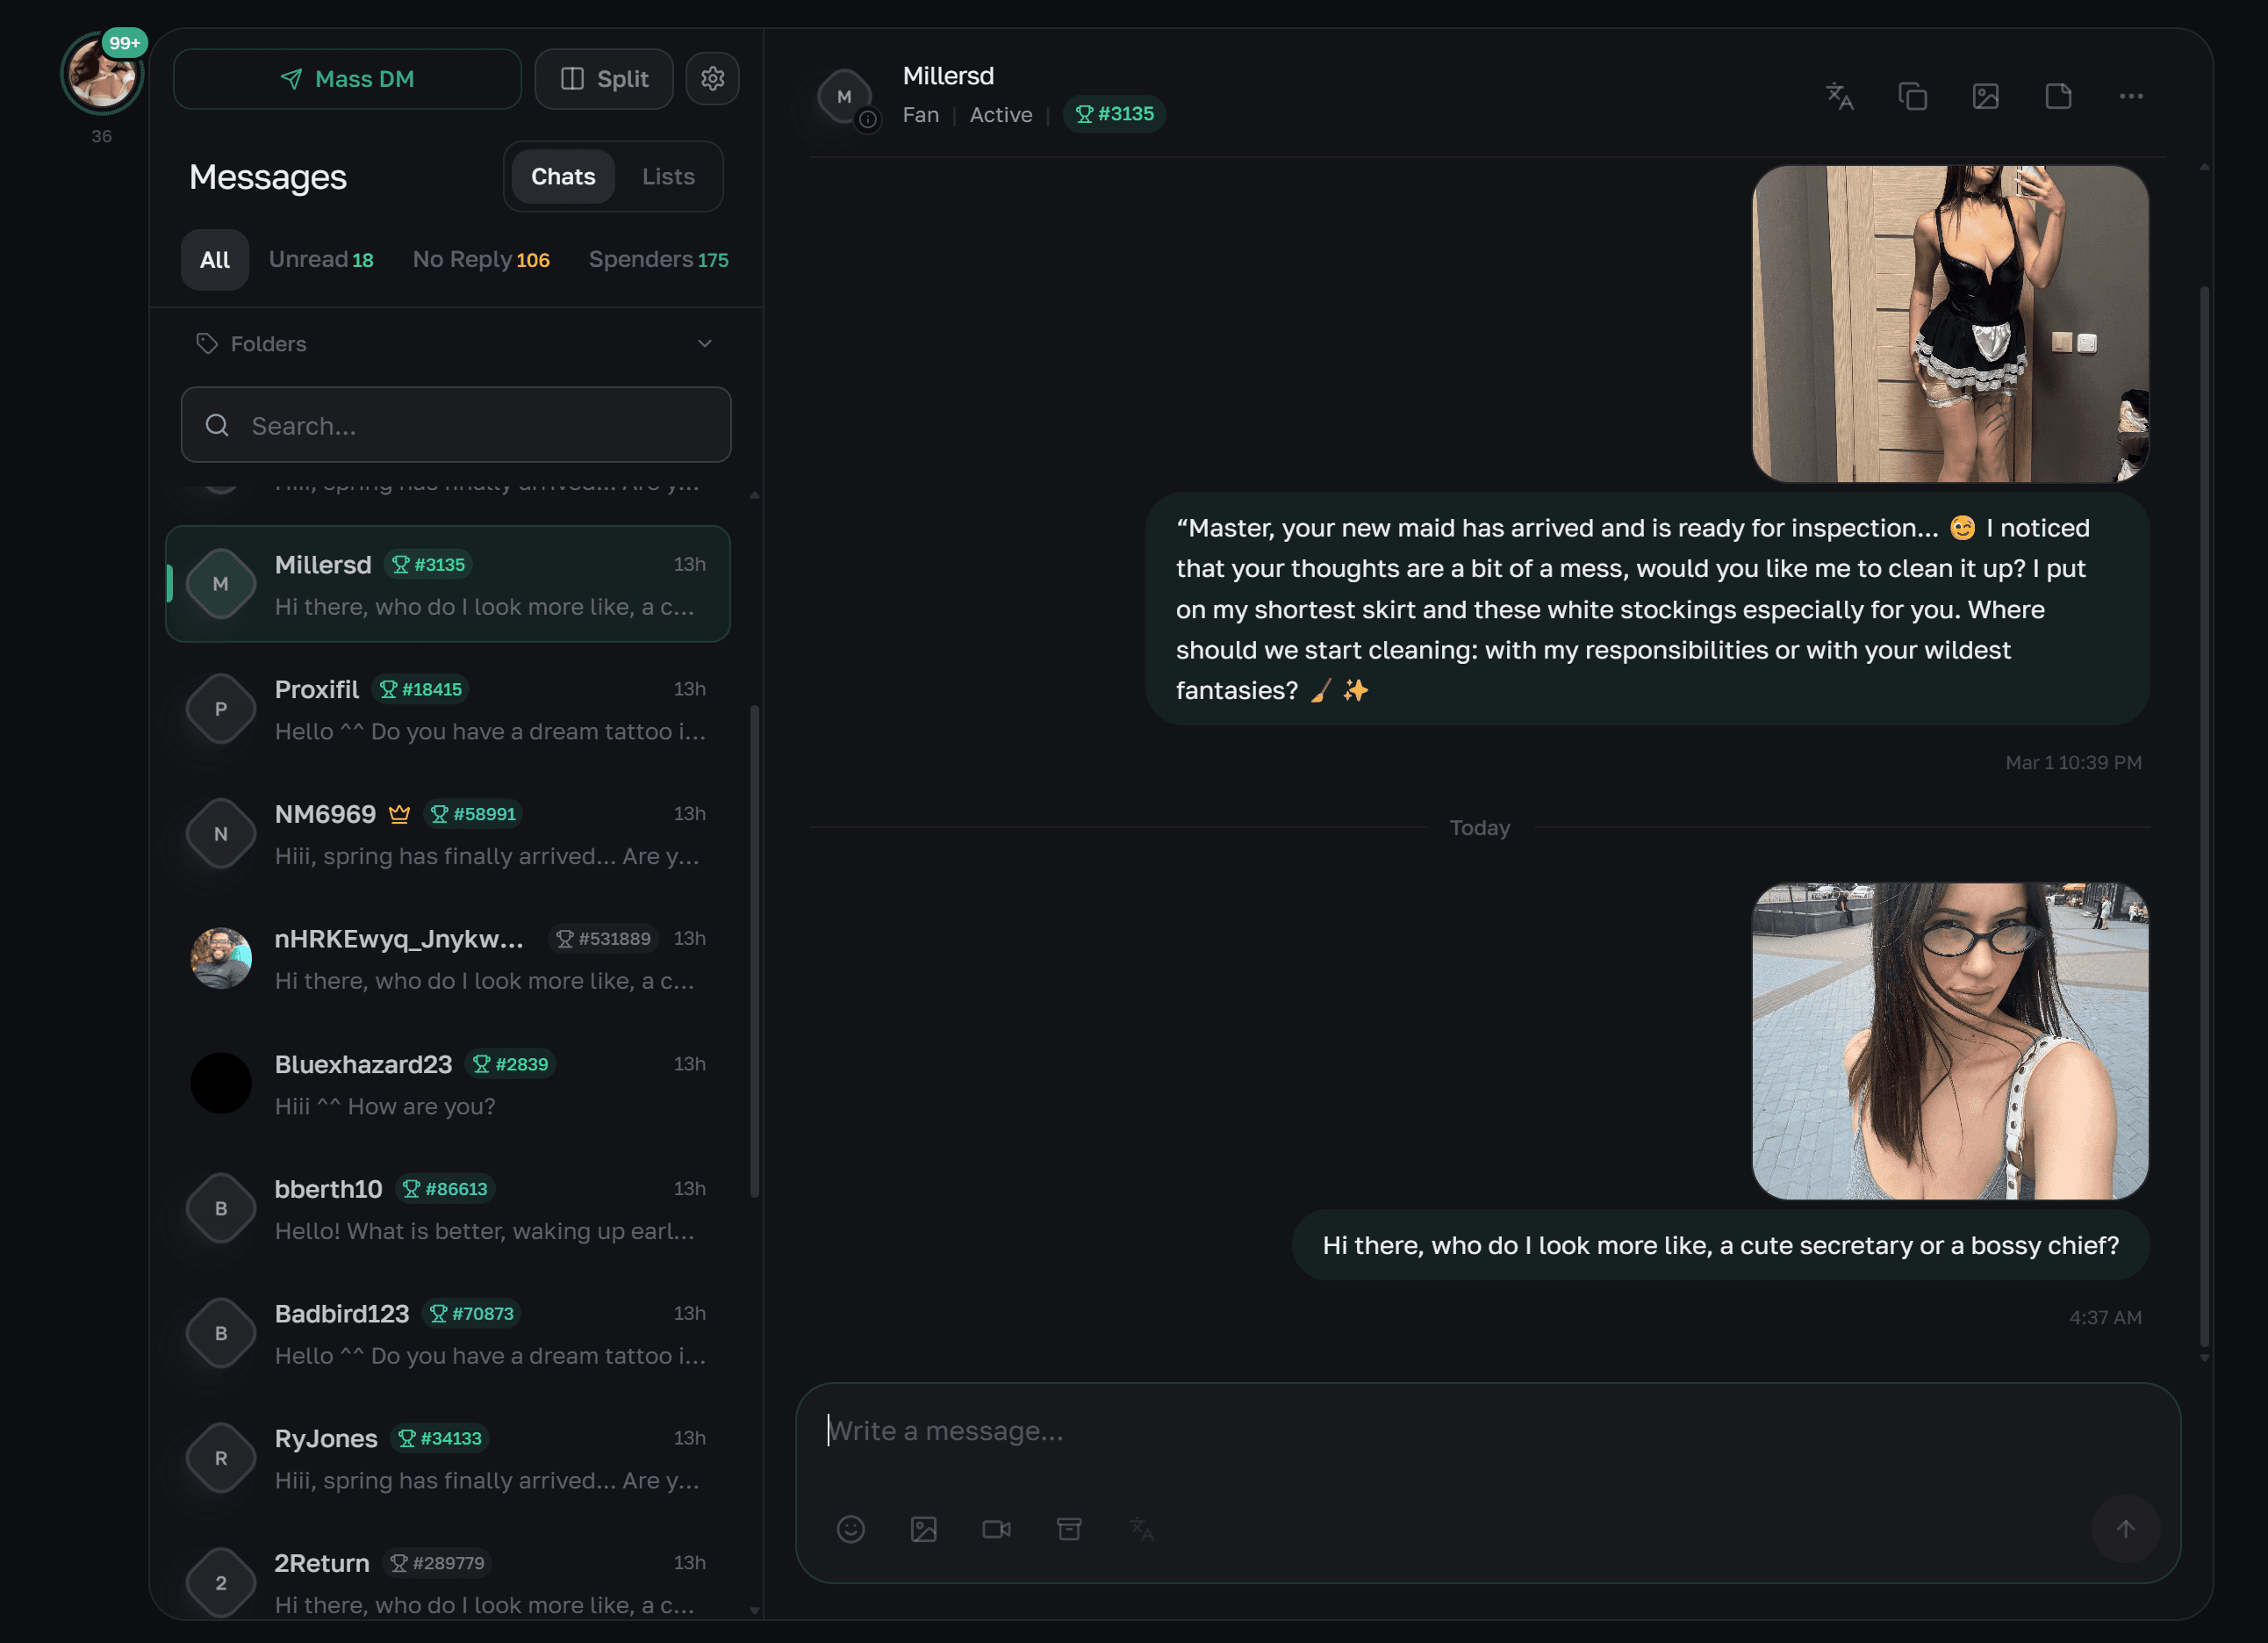Switch to the Lists view toggle
This screenshot has height=1643, width=2268.
pos(668,177)
